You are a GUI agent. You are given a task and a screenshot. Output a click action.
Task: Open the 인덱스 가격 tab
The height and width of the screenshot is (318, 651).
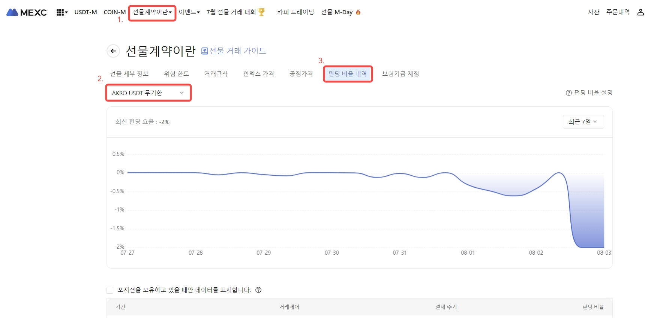pos(258,74)
